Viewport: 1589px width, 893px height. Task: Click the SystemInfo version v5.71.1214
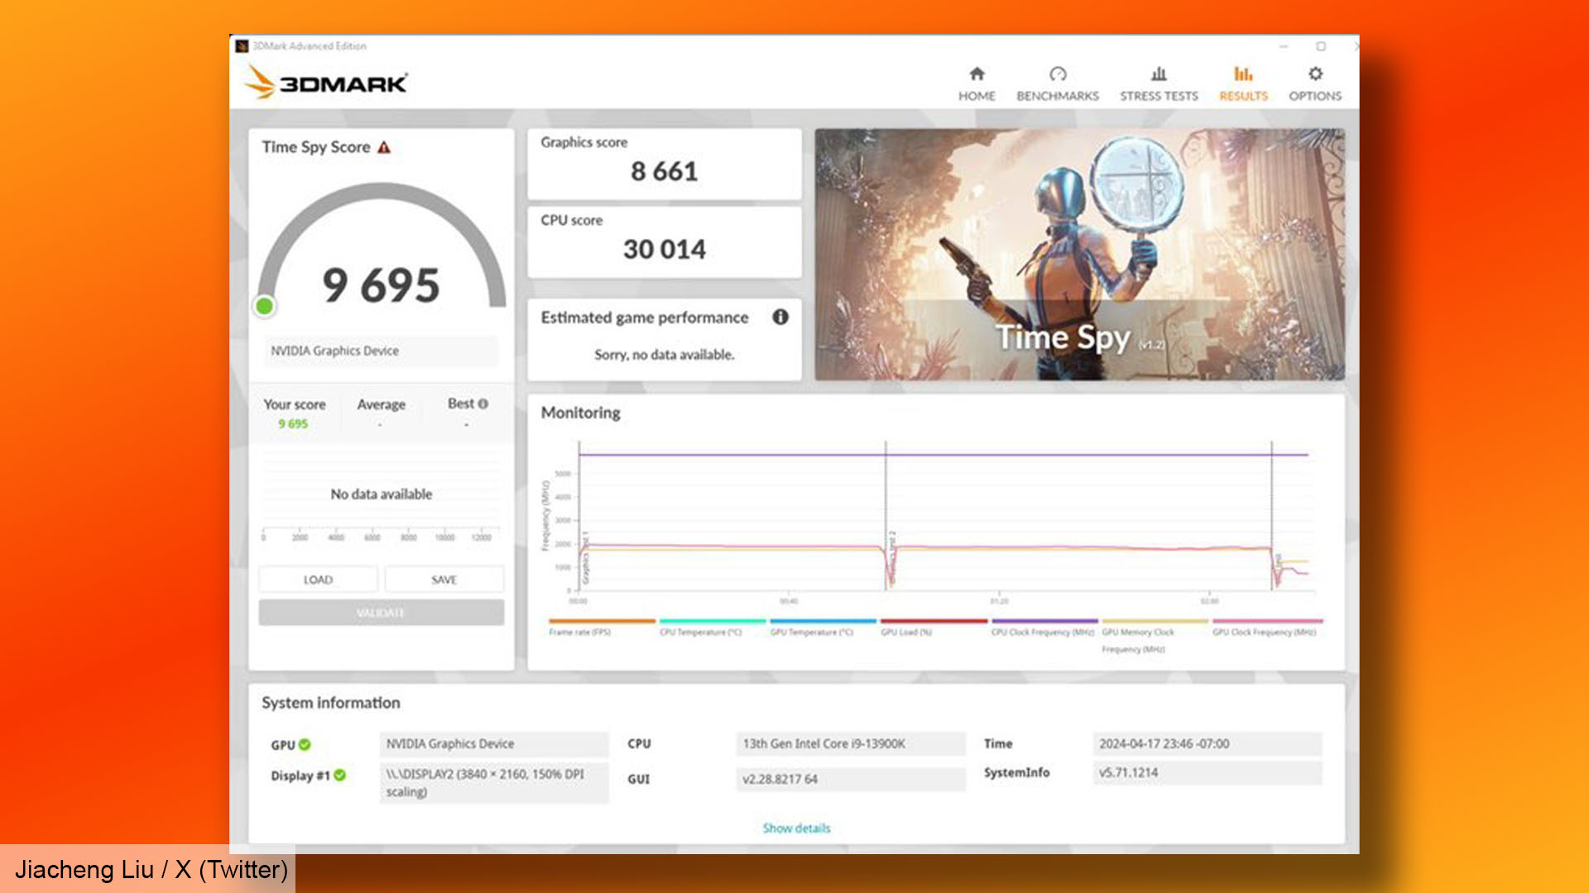pyautogui.click(x=1207, y=772)
